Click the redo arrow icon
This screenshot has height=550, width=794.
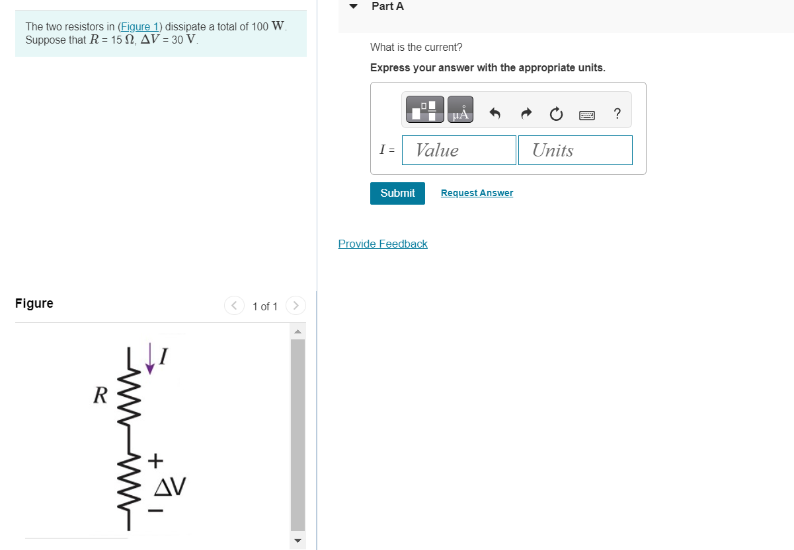point(526,114)
